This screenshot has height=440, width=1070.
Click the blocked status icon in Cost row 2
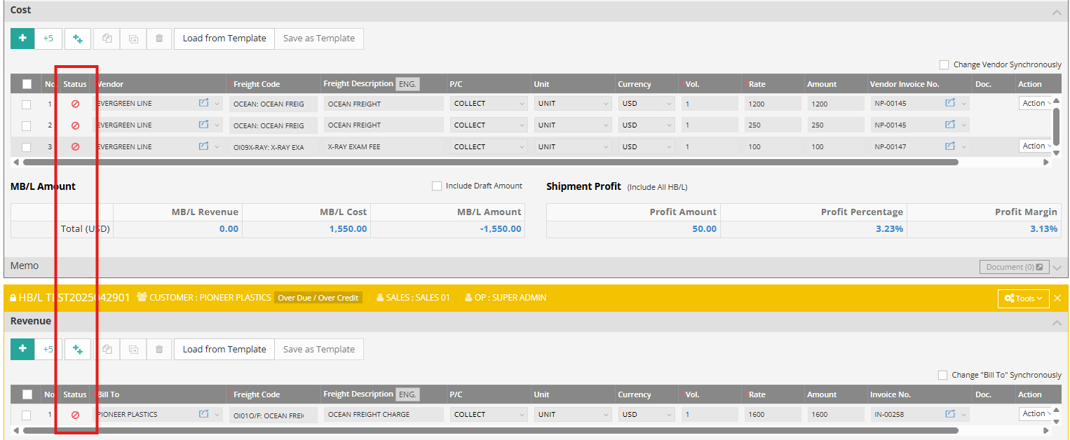point(76,125)
